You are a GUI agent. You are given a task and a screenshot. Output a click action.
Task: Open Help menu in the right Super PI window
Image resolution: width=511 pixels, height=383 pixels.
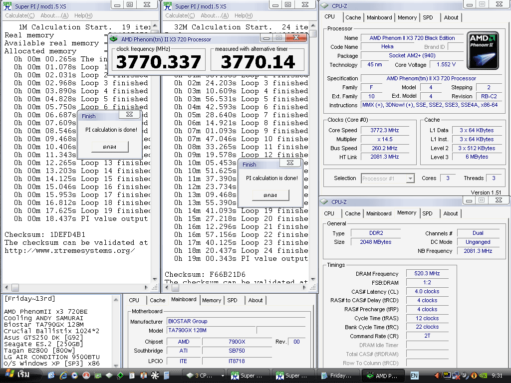point(243,15)
